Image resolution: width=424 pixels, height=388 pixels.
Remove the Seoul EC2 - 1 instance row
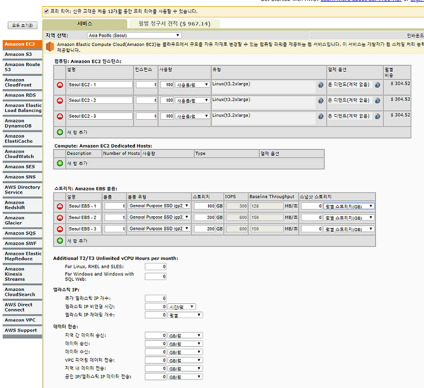60,85
